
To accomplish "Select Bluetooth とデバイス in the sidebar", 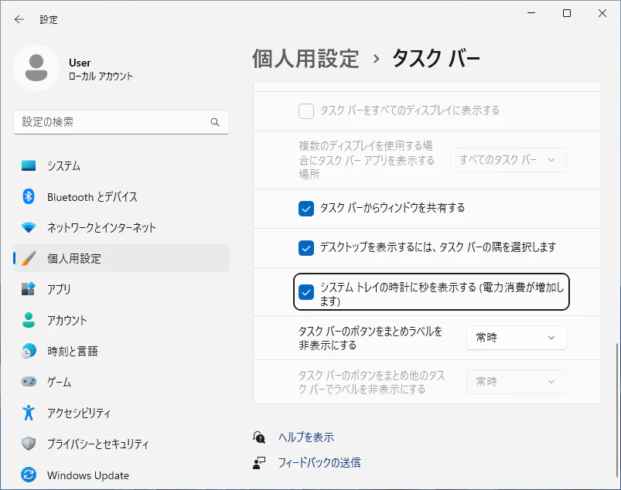I will click(121, 196).
